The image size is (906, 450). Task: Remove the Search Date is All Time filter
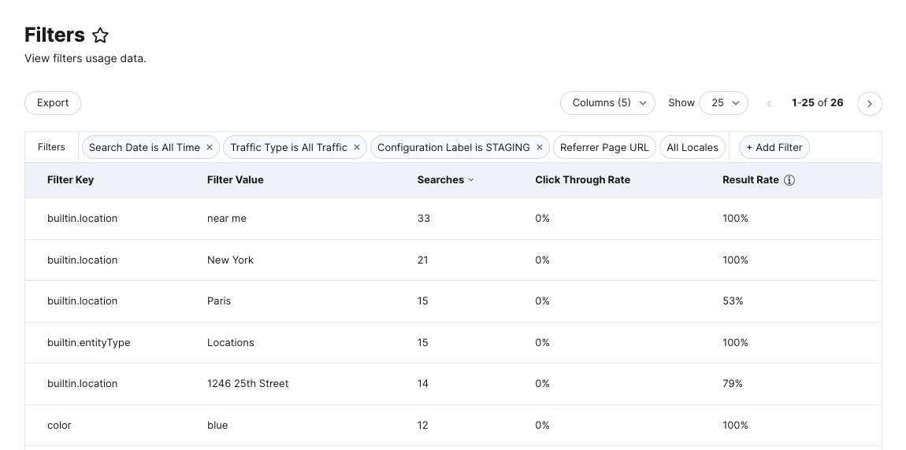210,148
